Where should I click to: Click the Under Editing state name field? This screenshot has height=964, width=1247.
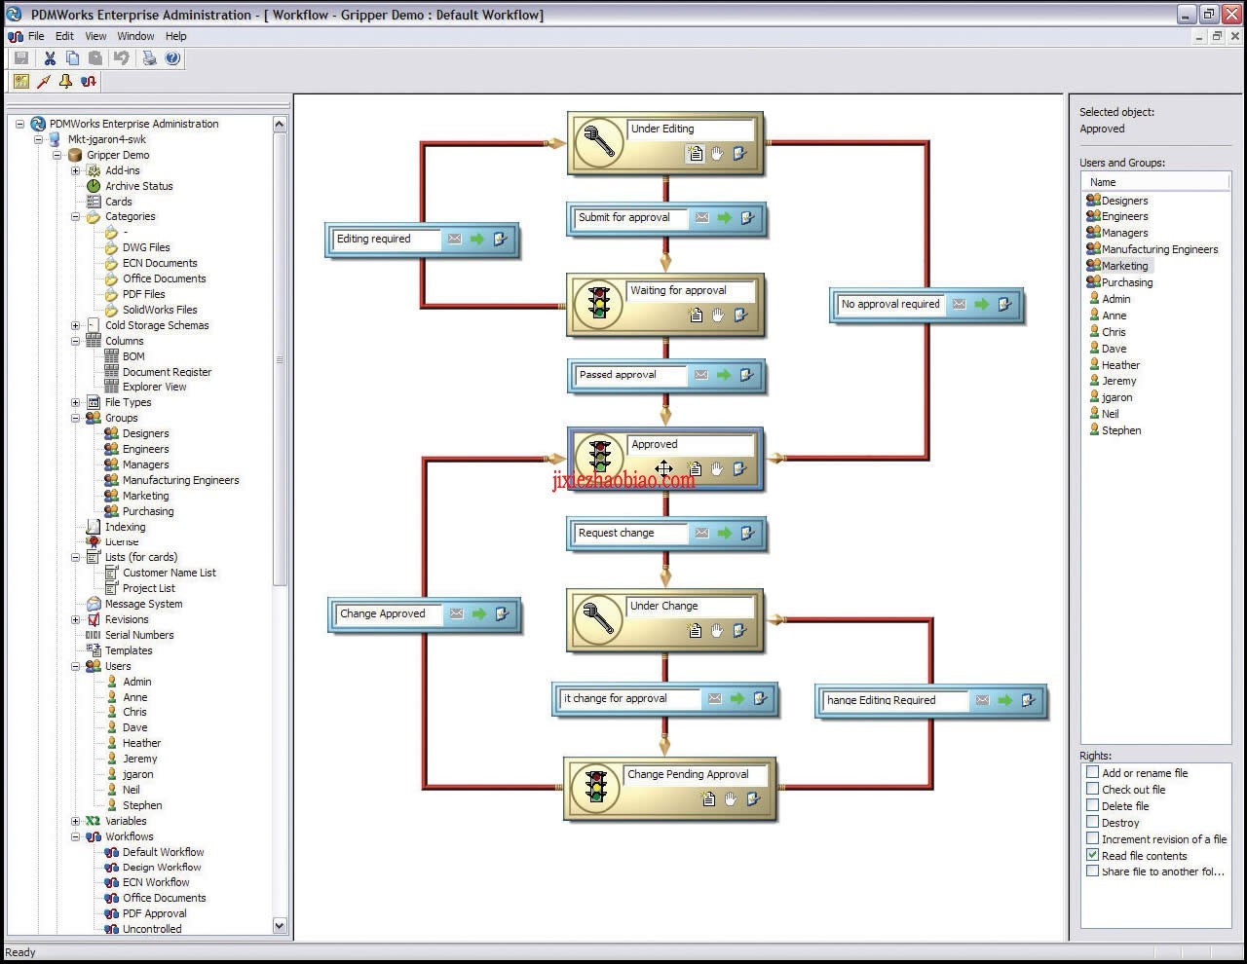click(691, 129)
